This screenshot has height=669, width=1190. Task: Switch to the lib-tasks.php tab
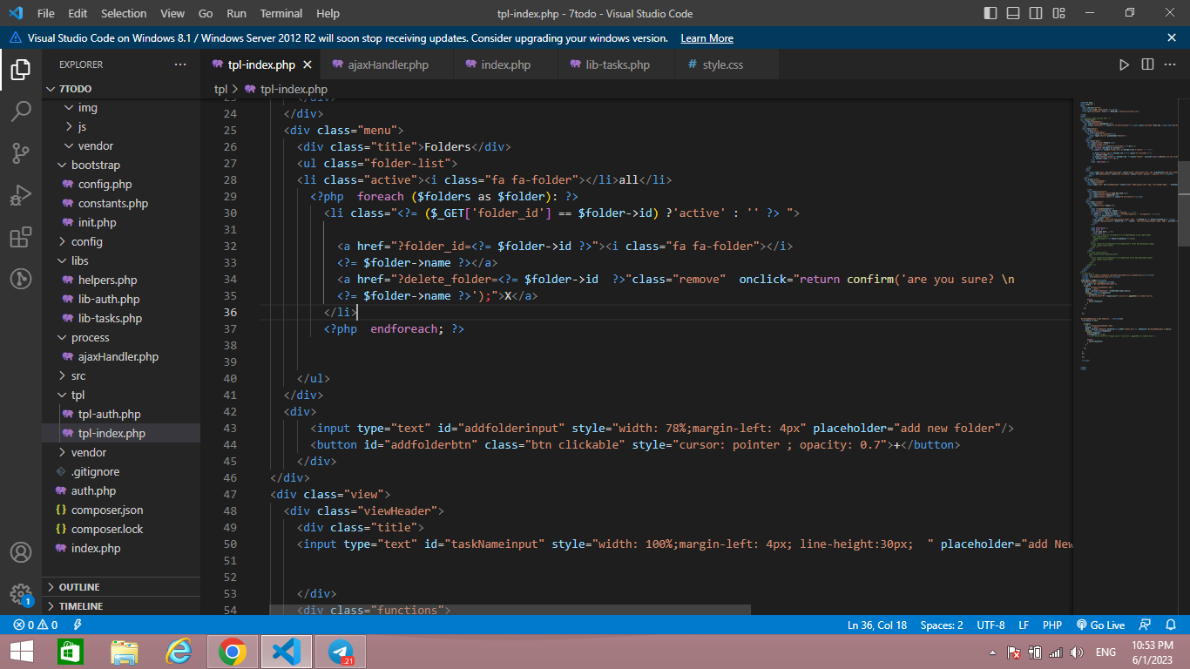click(x=617, y=64)
